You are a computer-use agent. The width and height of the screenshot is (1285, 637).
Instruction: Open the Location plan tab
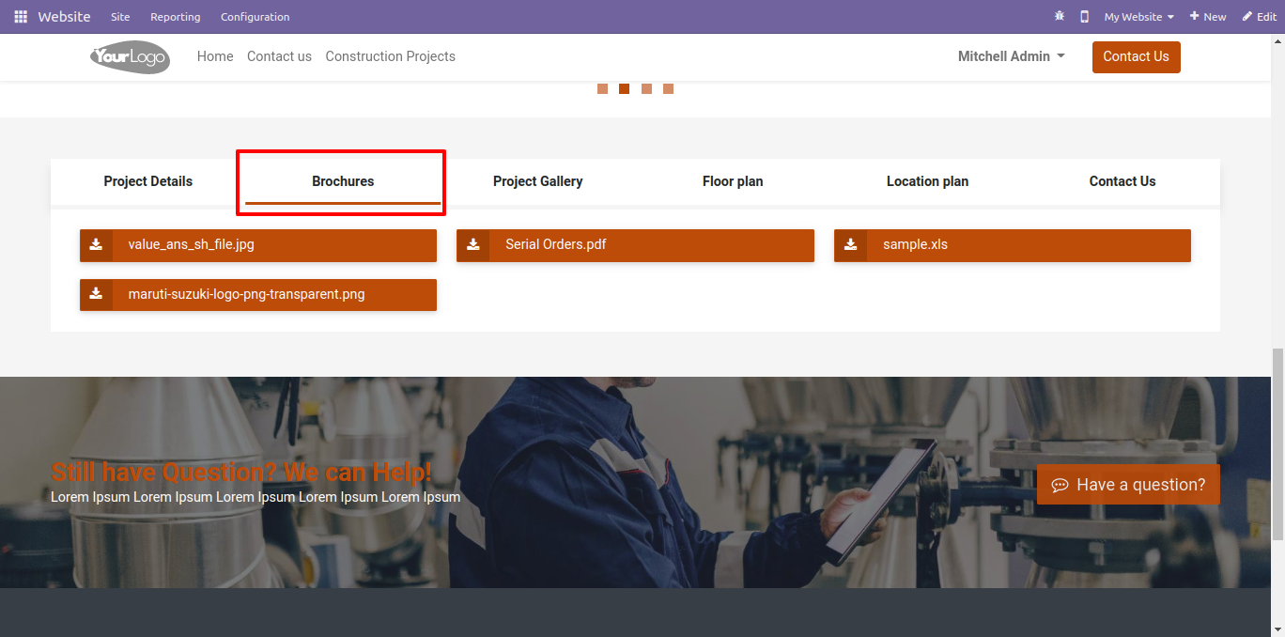click(927, 181)
